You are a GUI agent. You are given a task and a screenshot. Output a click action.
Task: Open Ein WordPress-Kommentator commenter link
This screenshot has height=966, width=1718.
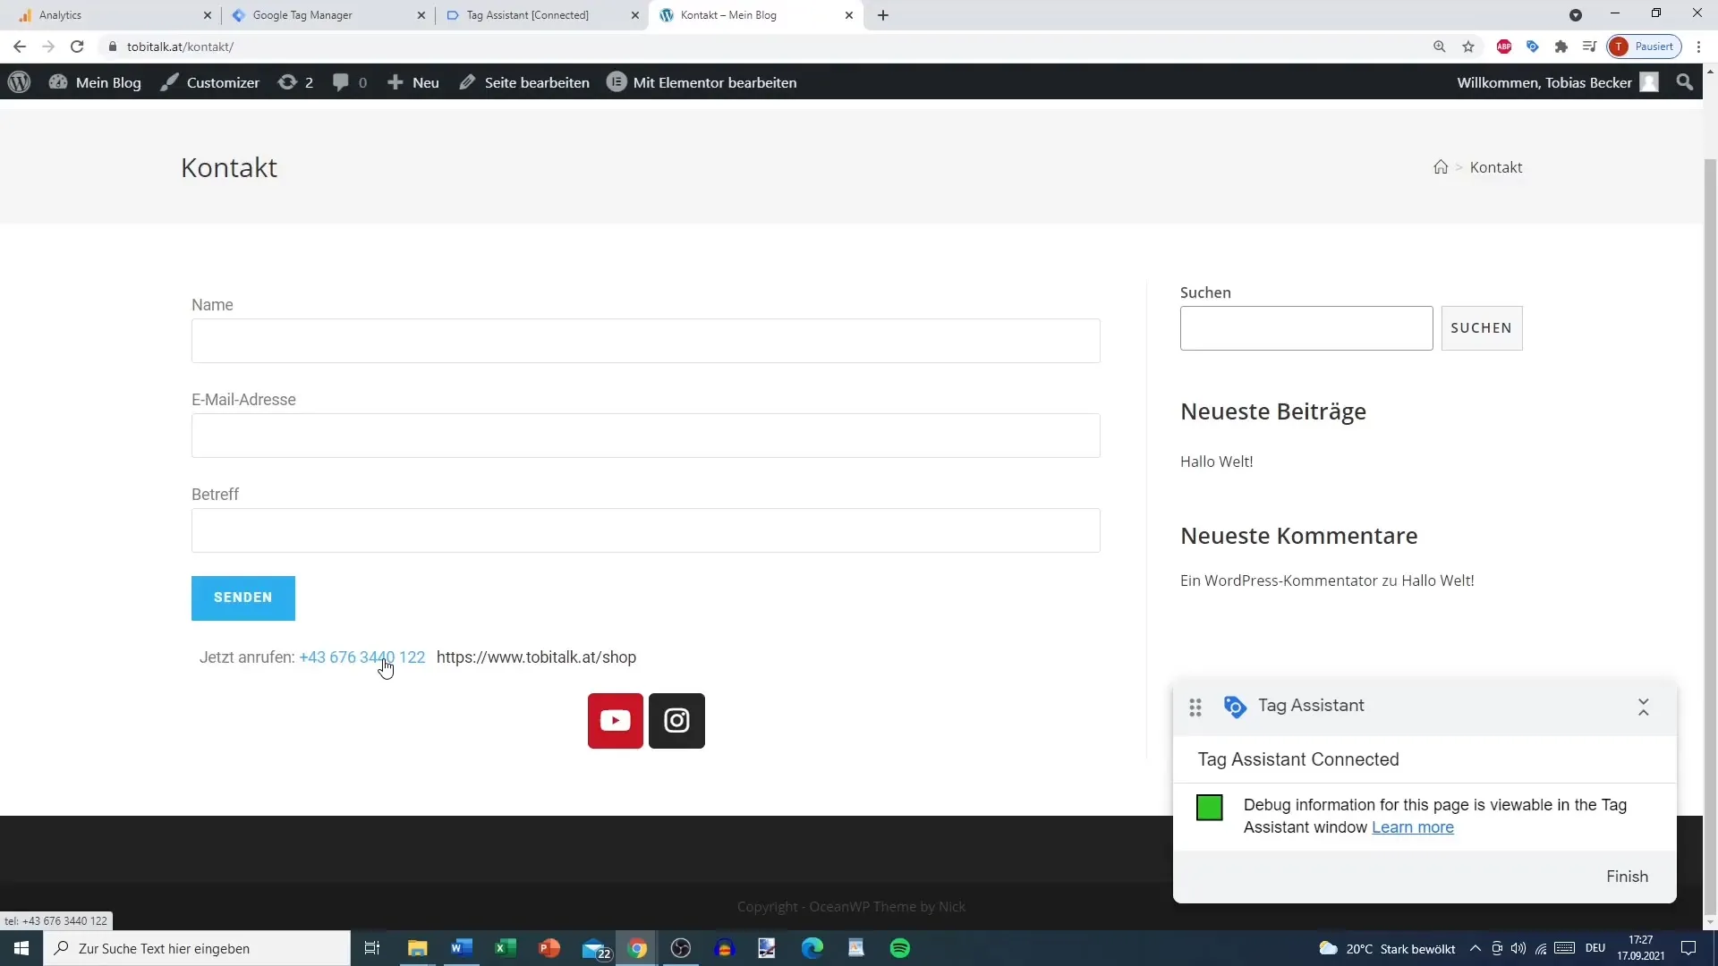pos(1279,580)
